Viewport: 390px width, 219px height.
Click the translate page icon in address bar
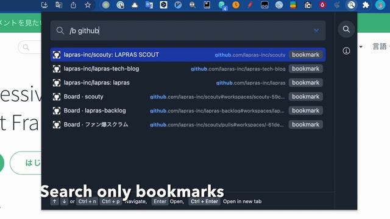[x=58, y=5]
